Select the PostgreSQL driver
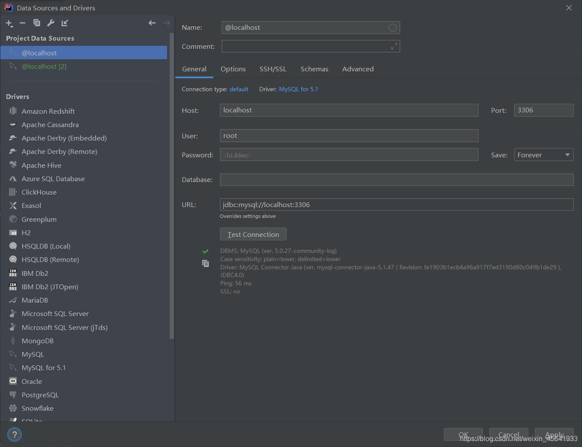582x447 pixels. (x=40, y=395)
